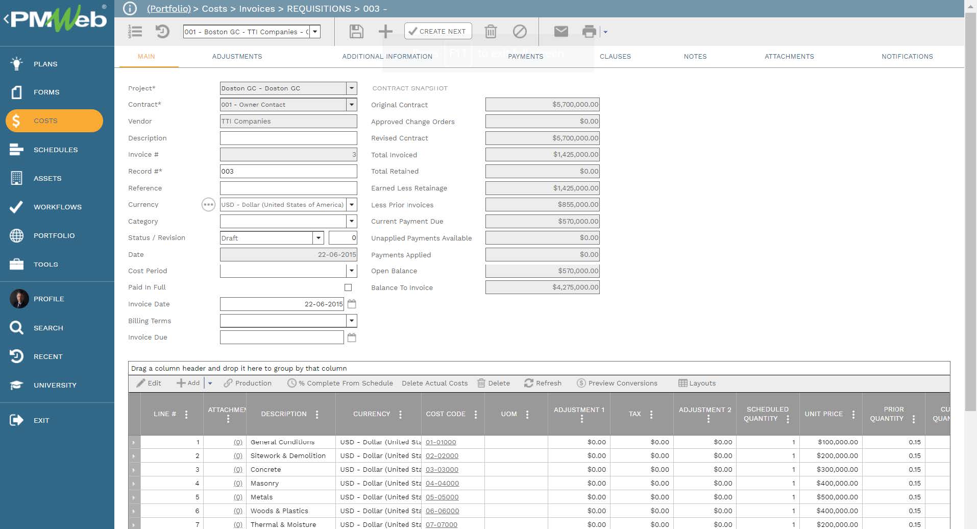The width and height of the screenshot is (977, 529).
Task: Switch to the Notes tab
Action: (695, 56)
